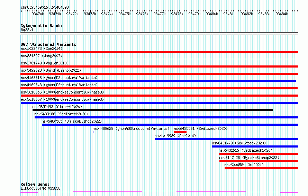The width and height of the screenshot is (308, 196).
Task: Click the blue bar of nsv6433186
Action: pos(166,117)
